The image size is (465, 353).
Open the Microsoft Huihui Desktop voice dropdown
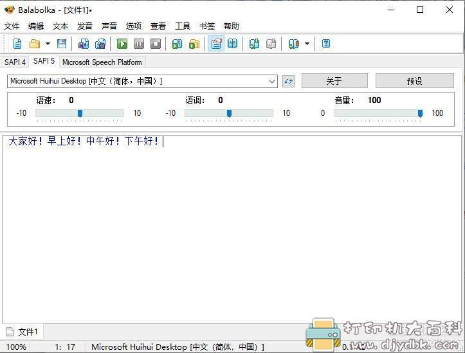point(142,81)
